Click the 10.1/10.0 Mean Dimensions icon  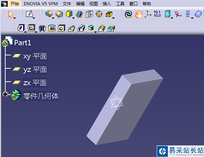157,14
